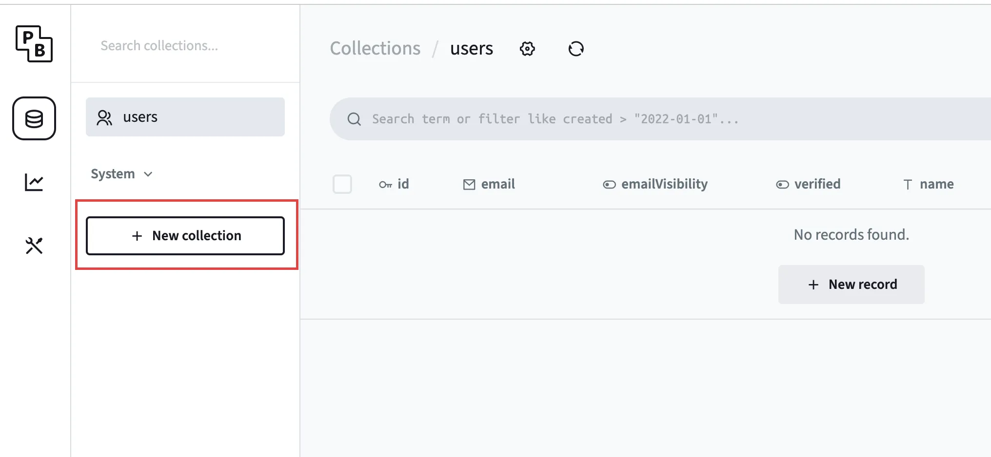The image size is (991, 457).
Task: Click the PocketBase logo icon
Action: (x=34, y=44)
